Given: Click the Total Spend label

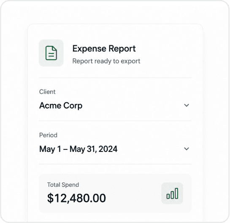Looking at the screenshot, I should pos(63,185).
